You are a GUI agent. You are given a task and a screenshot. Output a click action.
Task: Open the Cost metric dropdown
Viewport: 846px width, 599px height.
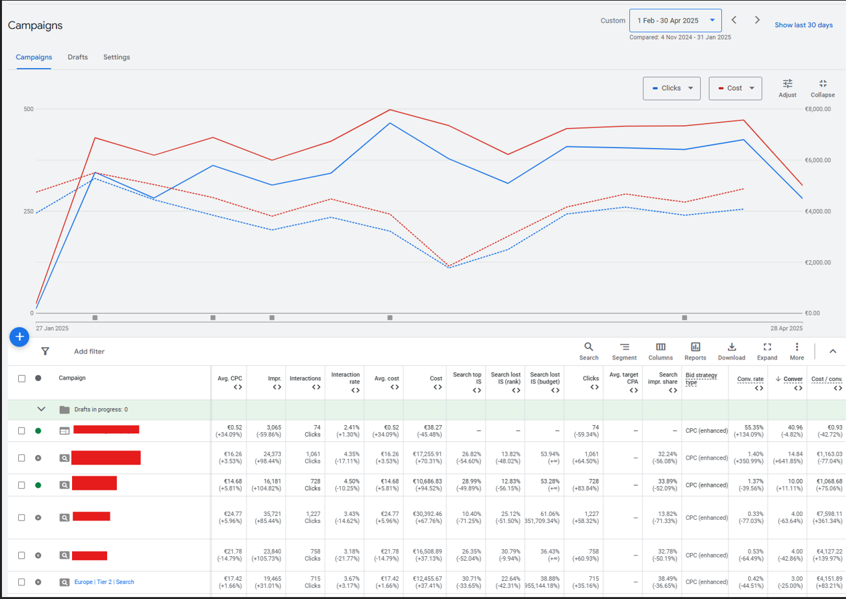(735, 88)
